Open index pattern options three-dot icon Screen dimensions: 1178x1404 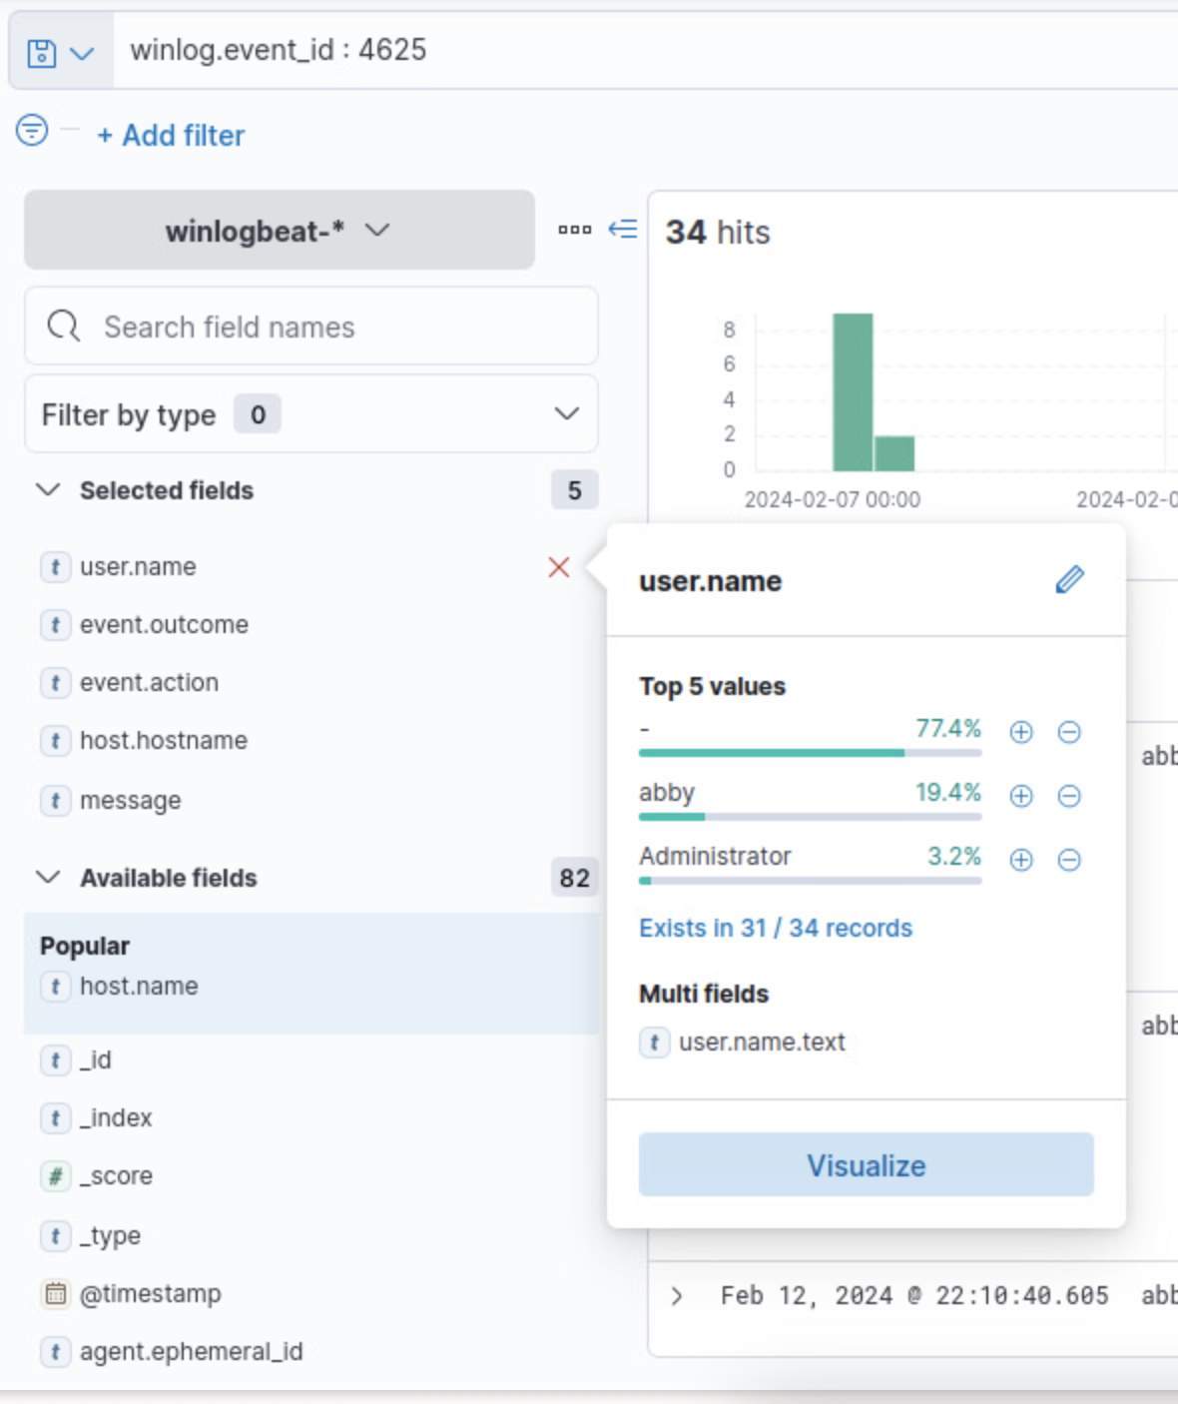[x=574, y=230]
